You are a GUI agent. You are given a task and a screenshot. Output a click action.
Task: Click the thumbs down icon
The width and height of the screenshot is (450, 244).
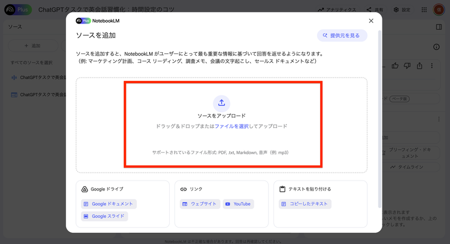pos(407,66)
